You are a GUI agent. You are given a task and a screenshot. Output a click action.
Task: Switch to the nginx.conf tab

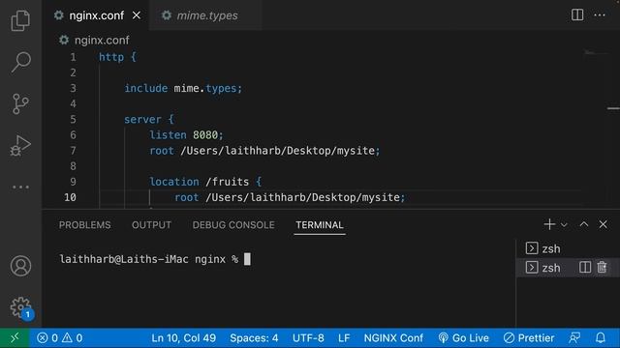tap(97, 15)
